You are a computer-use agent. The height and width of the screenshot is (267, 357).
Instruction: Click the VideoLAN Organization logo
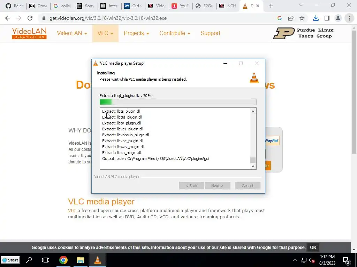tap(29, 33)
